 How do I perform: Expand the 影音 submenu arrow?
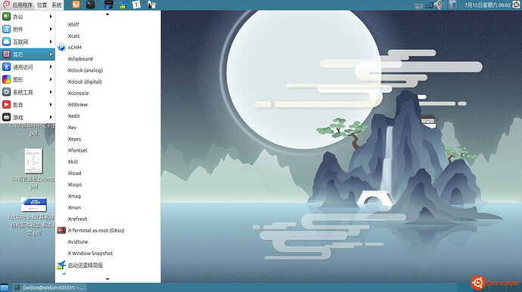51,105
